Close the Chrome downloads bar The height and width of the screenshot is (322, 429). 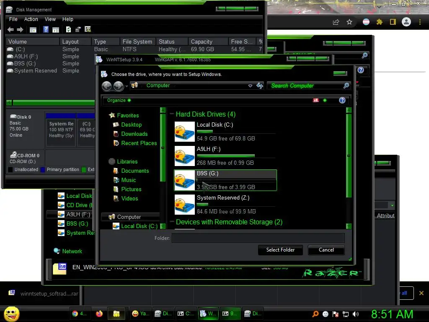click(421, 293)
